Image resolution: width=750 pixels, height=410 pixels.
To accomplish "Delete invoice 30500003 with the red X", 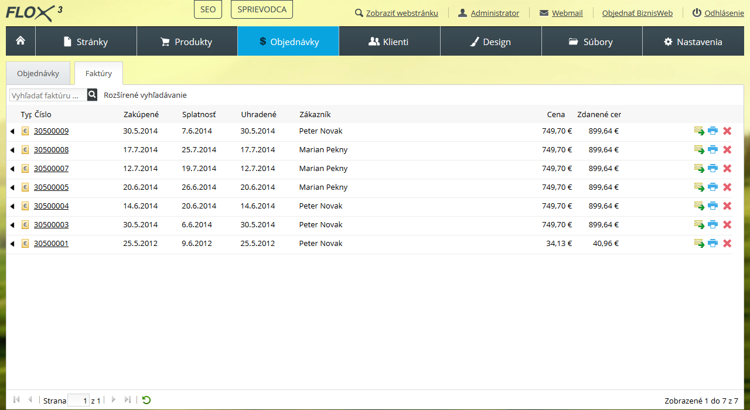I will click(727, 225).
